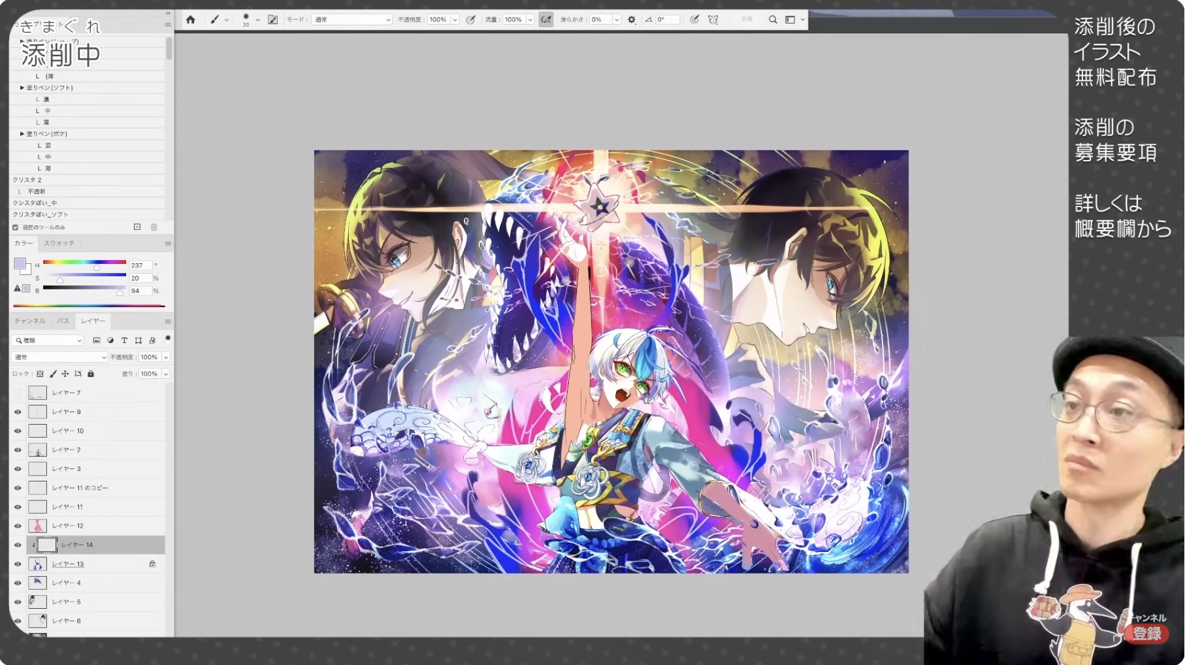Create a new tool preset icon

coord(137,227)
